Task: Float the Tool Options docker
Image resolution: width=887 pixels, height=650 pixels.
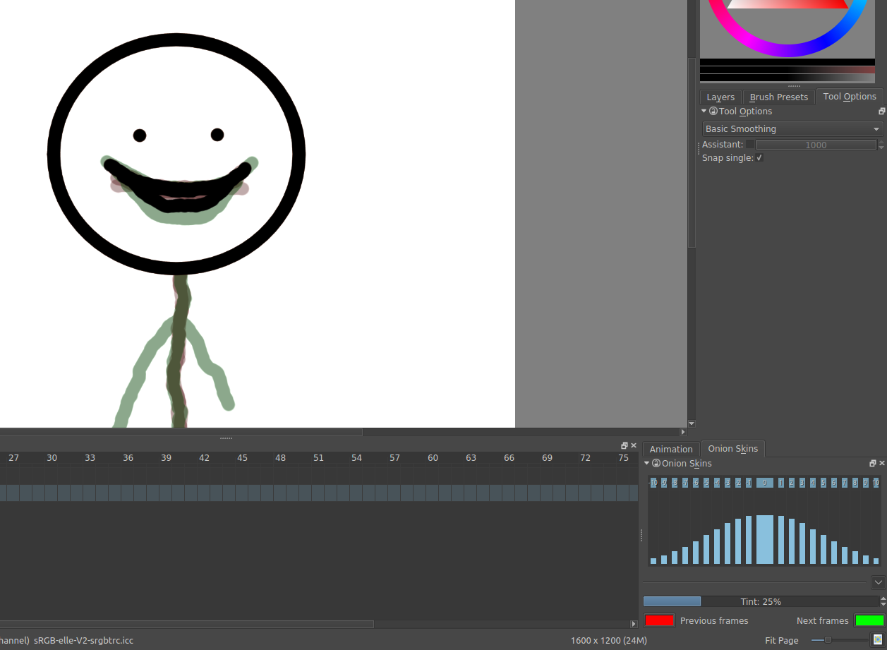Action: 881,112
